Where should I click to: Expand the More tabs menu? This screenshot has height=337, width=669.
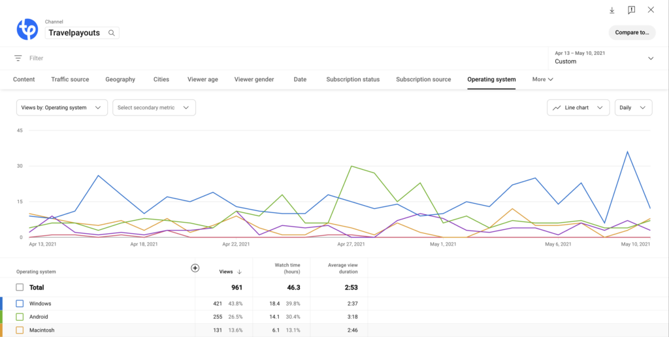542,80
